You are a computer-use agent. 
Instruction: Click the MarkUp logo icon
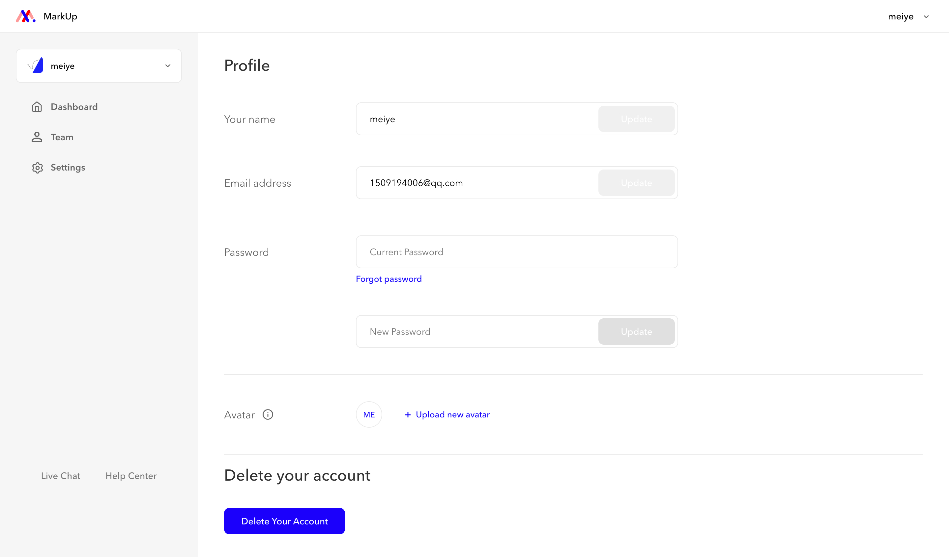[x=26, y=16]
